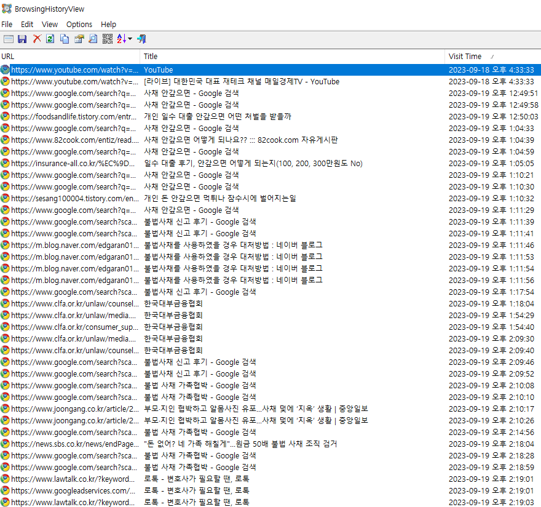Open the sort options dropdown arrow
This screenshot has height=507, width=541.
click(x=130, y=39)
